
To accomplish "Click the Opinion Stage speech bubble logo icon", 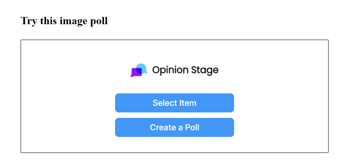I will [139, 70].
